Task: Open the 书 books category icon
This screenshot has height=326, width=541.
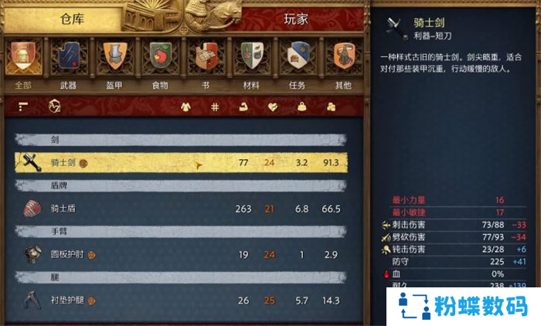Action: [206, 56]
